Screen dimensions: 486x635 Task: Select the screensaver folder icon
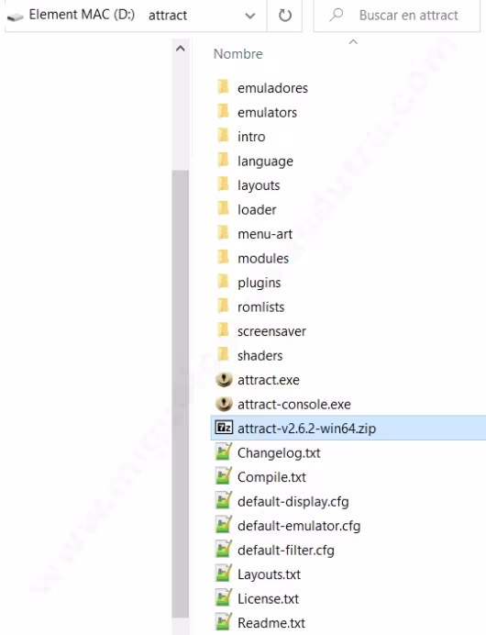pyautogui.click(x=224, y=330)
